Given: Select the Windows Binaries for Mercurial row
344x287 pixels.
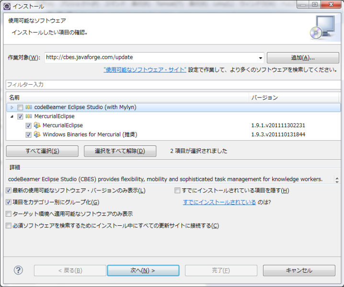Looking at the screenshot, I should coord(173,134).
